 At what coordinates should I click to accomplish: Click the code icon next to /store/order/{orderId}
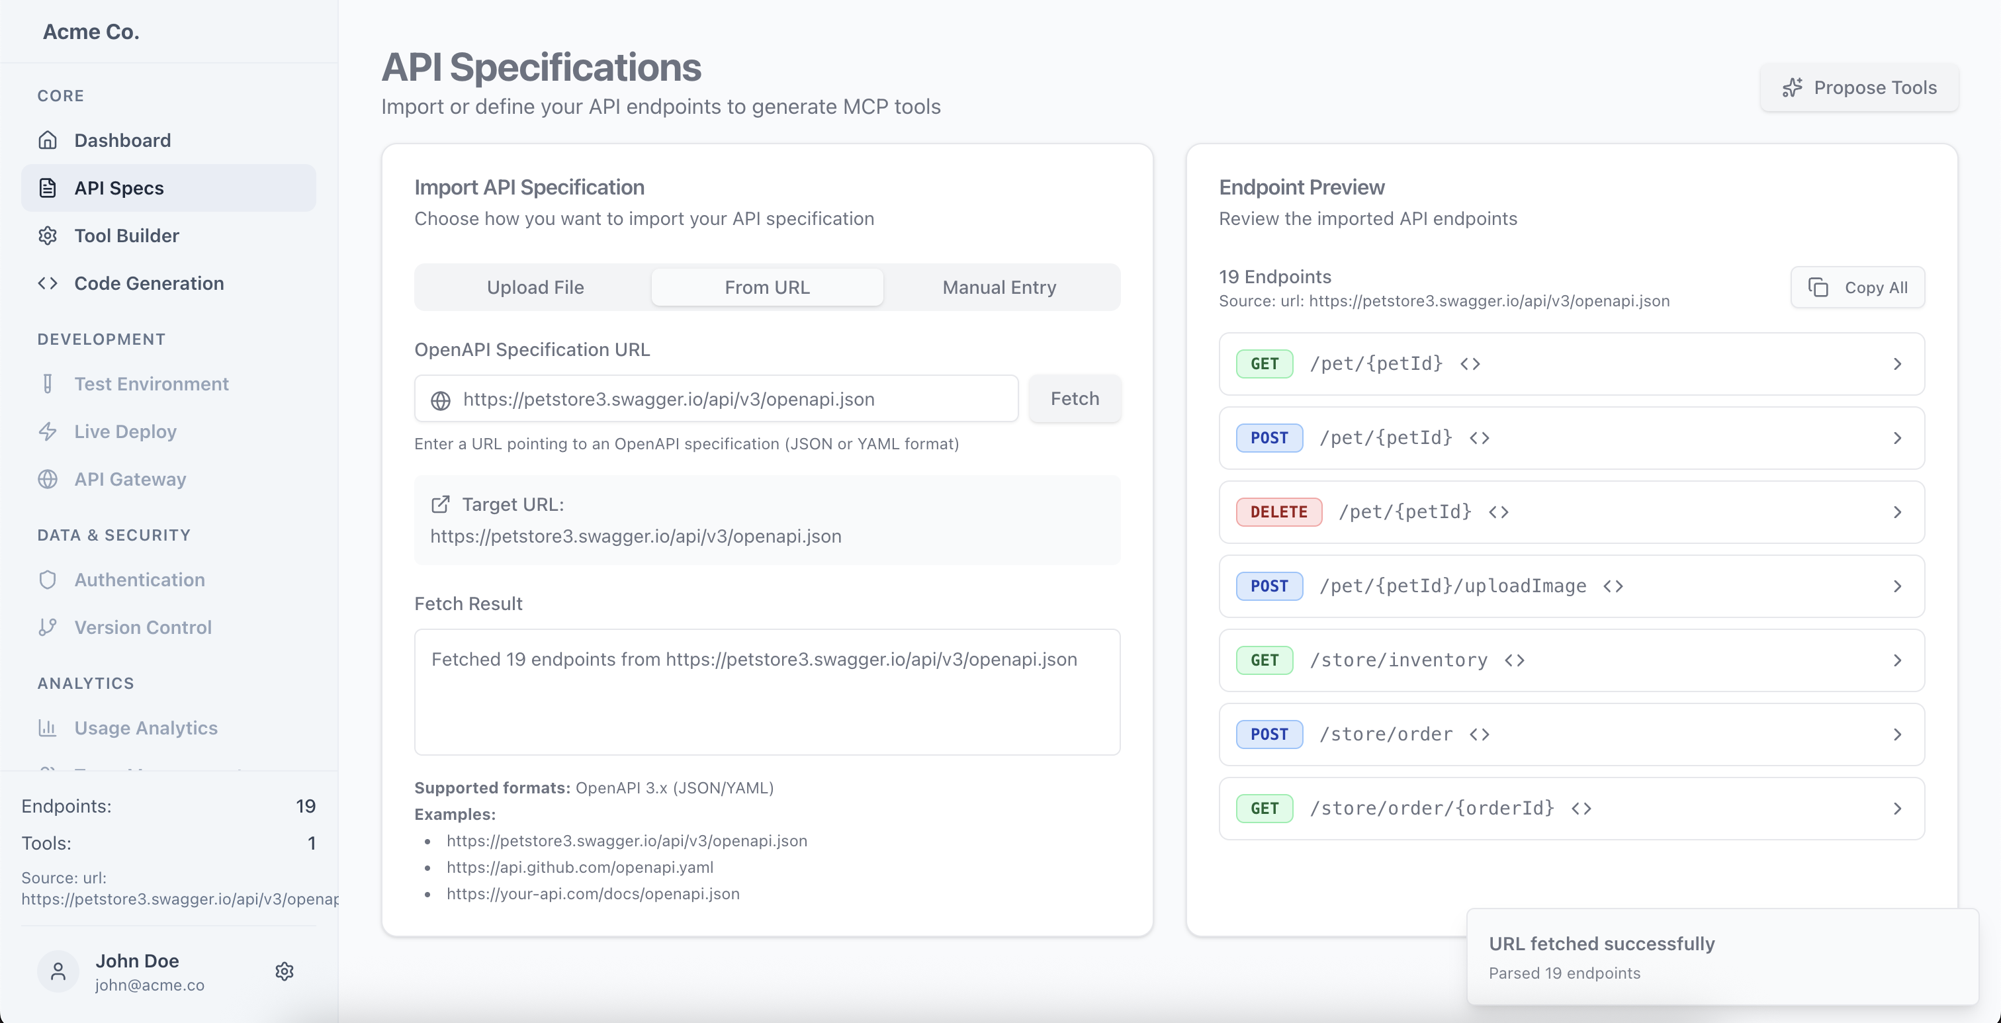click(1581, 809)
